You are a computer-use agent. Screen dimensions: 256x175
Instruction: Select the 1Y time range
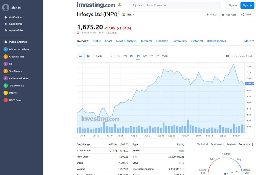[x=151, y=56]
